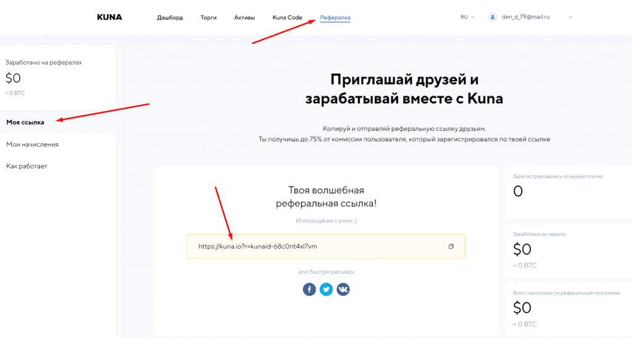Open the Активы page

click(x=244, y=18)
